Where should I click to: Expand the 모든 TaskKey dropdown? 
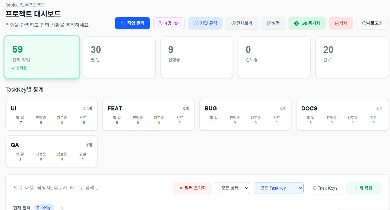pos(279,188)
